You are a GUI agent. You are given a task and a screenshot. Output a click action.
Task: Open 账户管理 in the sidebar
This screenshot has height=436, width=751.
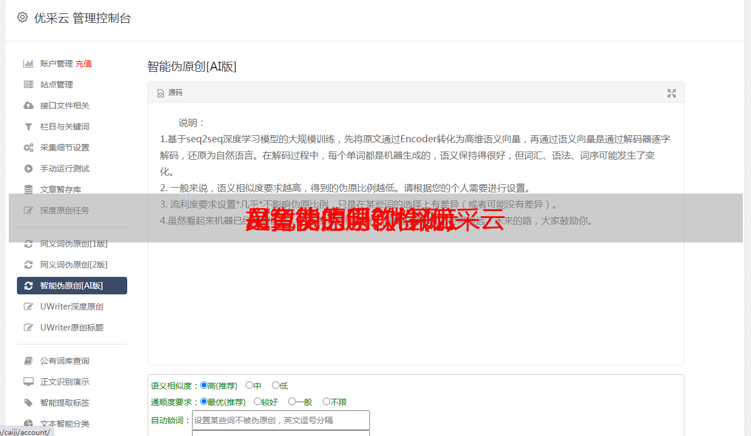(x=57, y=64)
